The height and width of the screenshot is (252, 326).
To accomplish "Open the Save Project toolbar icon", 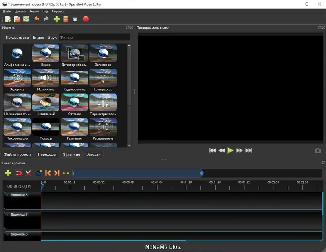I will [x=26, y=19].
